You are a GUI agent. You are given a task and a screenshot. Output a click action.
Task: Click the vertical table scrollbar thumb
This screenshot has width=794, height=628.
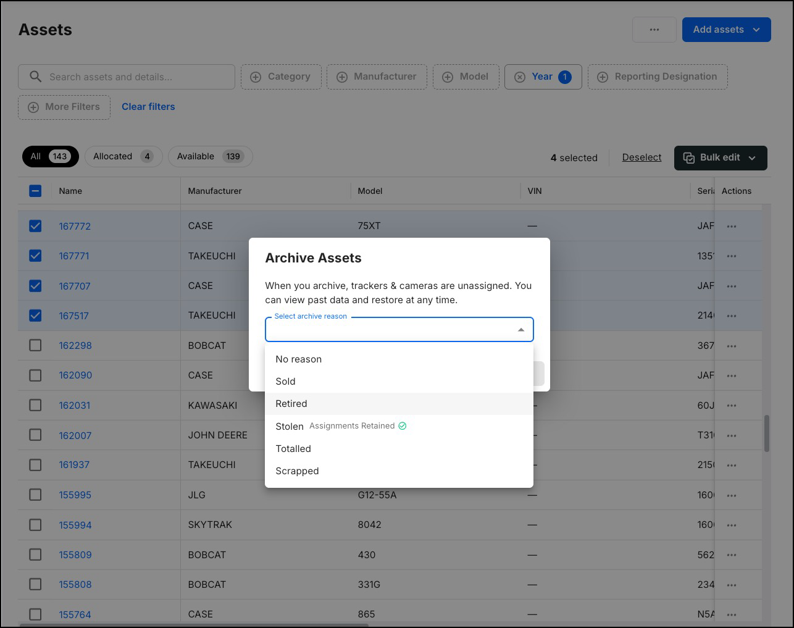[767, 433]
